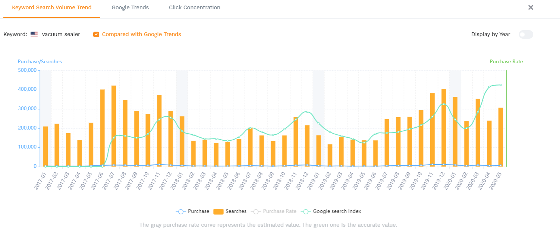
Task: Click the Purchase legend circle marker
Action: coord(181,211)
